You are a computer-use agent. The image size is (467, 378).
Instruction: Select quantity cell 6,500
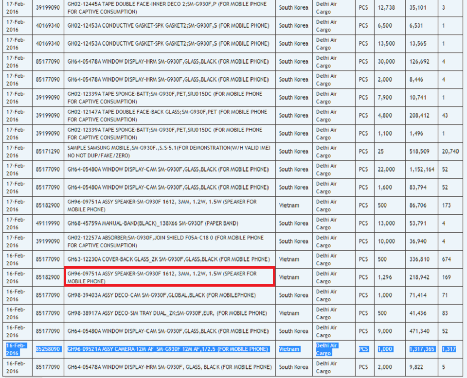click(x=390, y=26)
